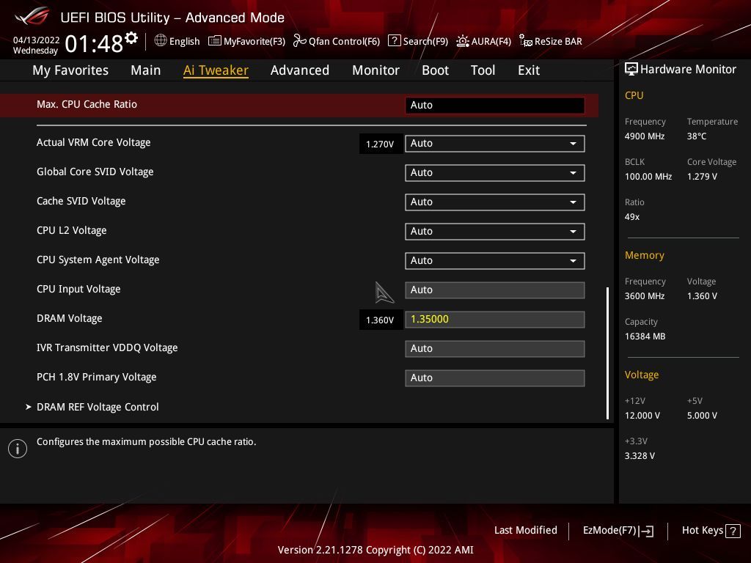Click Max. CPU Cache Ratio input field

495,106
